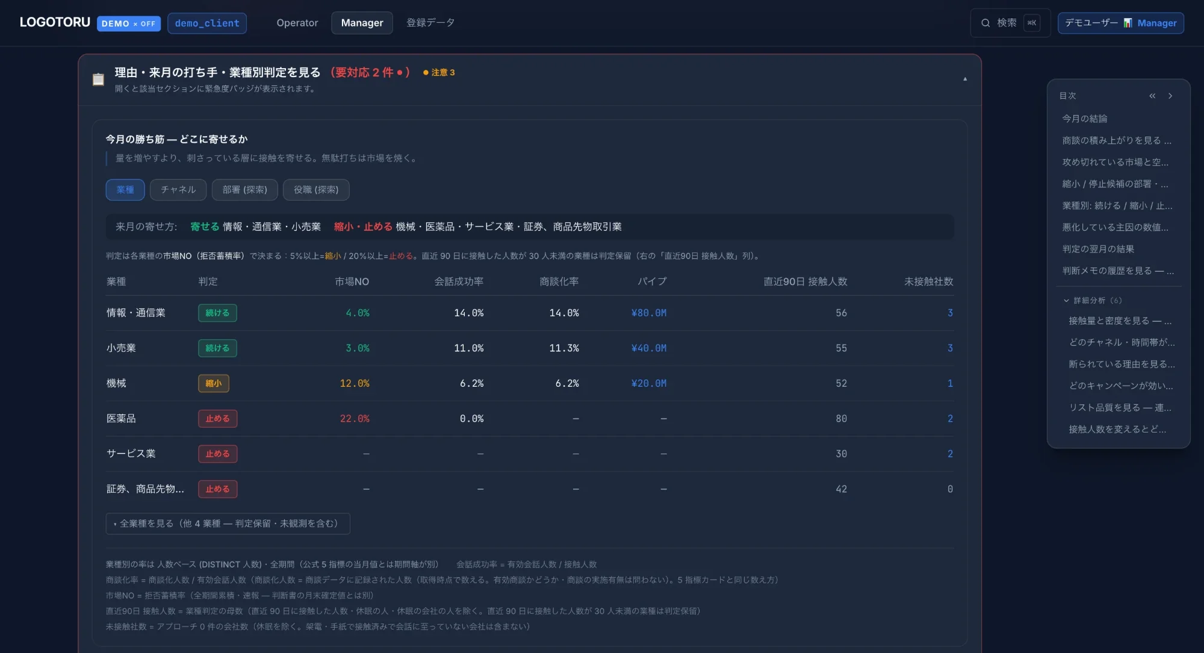Jump to 断られている理由を見る in contents
This screenshot has width=1204, height=653.
(x=1122, y=364)
